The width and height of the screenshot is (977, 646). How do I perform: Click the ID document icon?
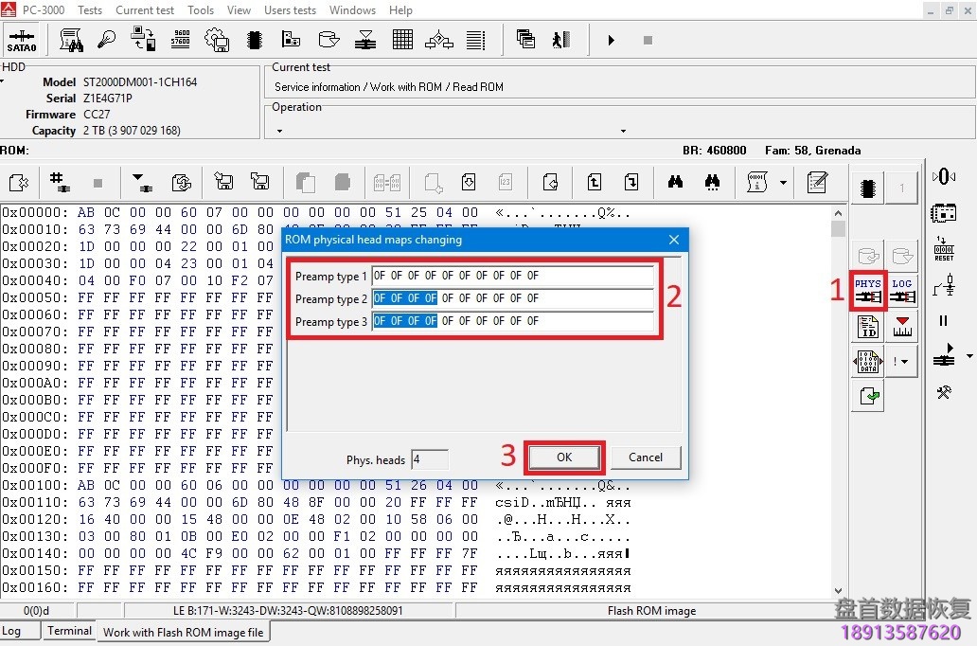pyautogui.click(x=867, y=328)
